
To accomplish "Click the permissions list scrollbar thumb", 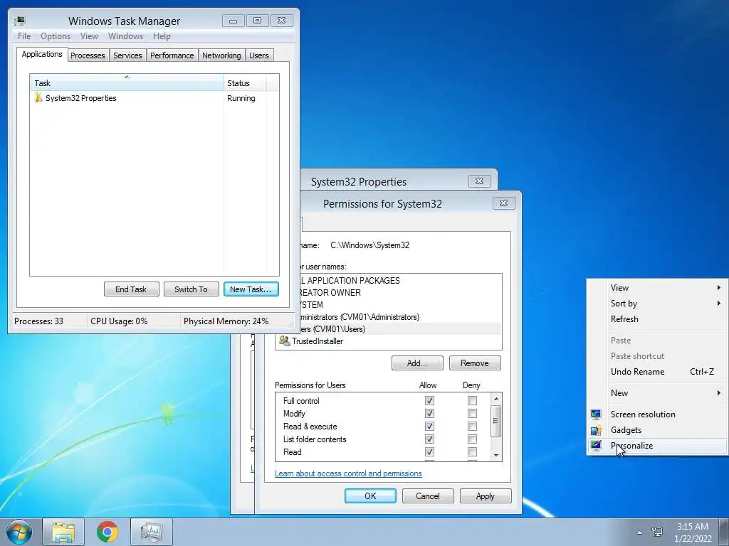I will 496,421.
